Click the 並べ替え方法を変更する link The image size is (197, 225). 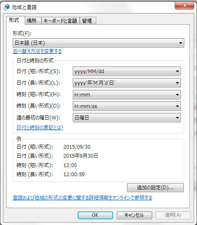tap(37, 51)
